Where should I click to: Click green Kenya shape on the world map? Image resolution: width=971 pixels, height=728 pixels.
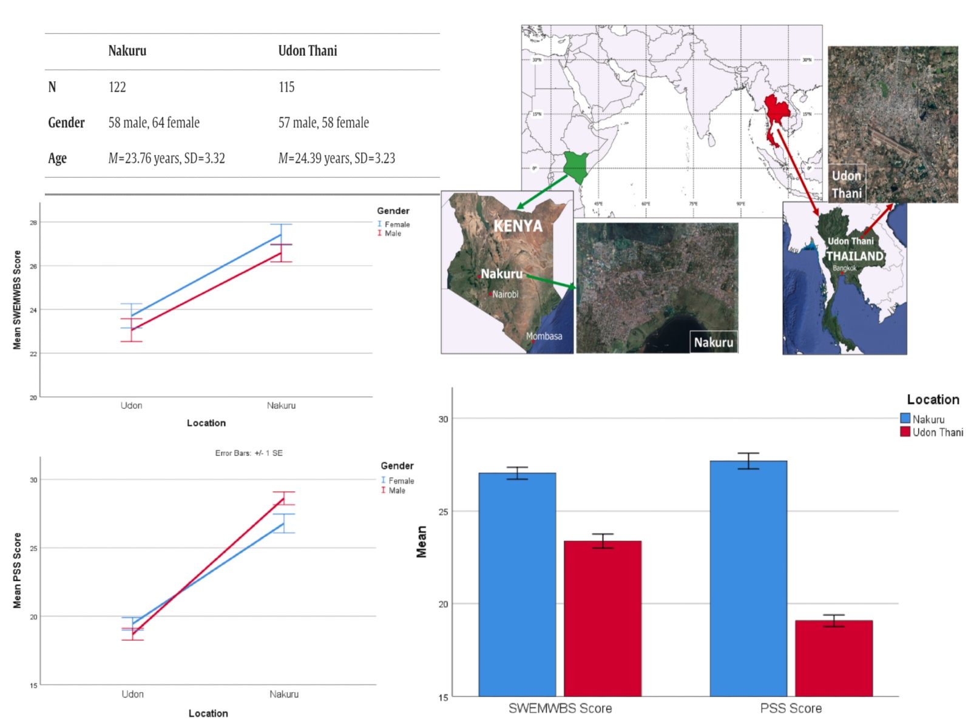(x=576, y=166)
